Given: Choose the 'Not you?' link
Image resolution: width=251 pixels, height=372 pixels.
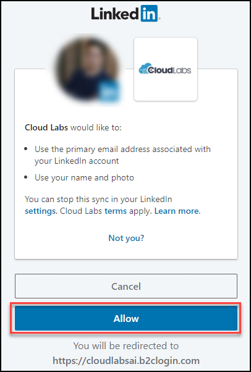Looking at the screenshot, I should coord(126,238).
